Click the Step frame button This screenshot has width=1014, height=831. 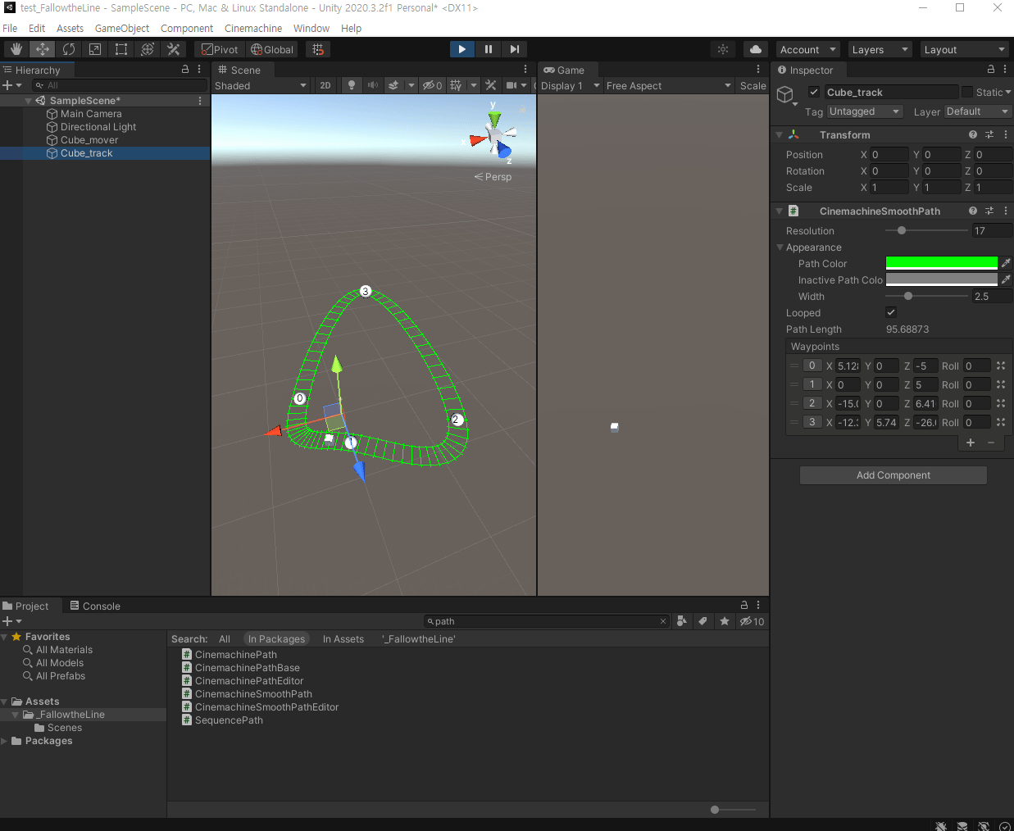click(x=515, y=49)
